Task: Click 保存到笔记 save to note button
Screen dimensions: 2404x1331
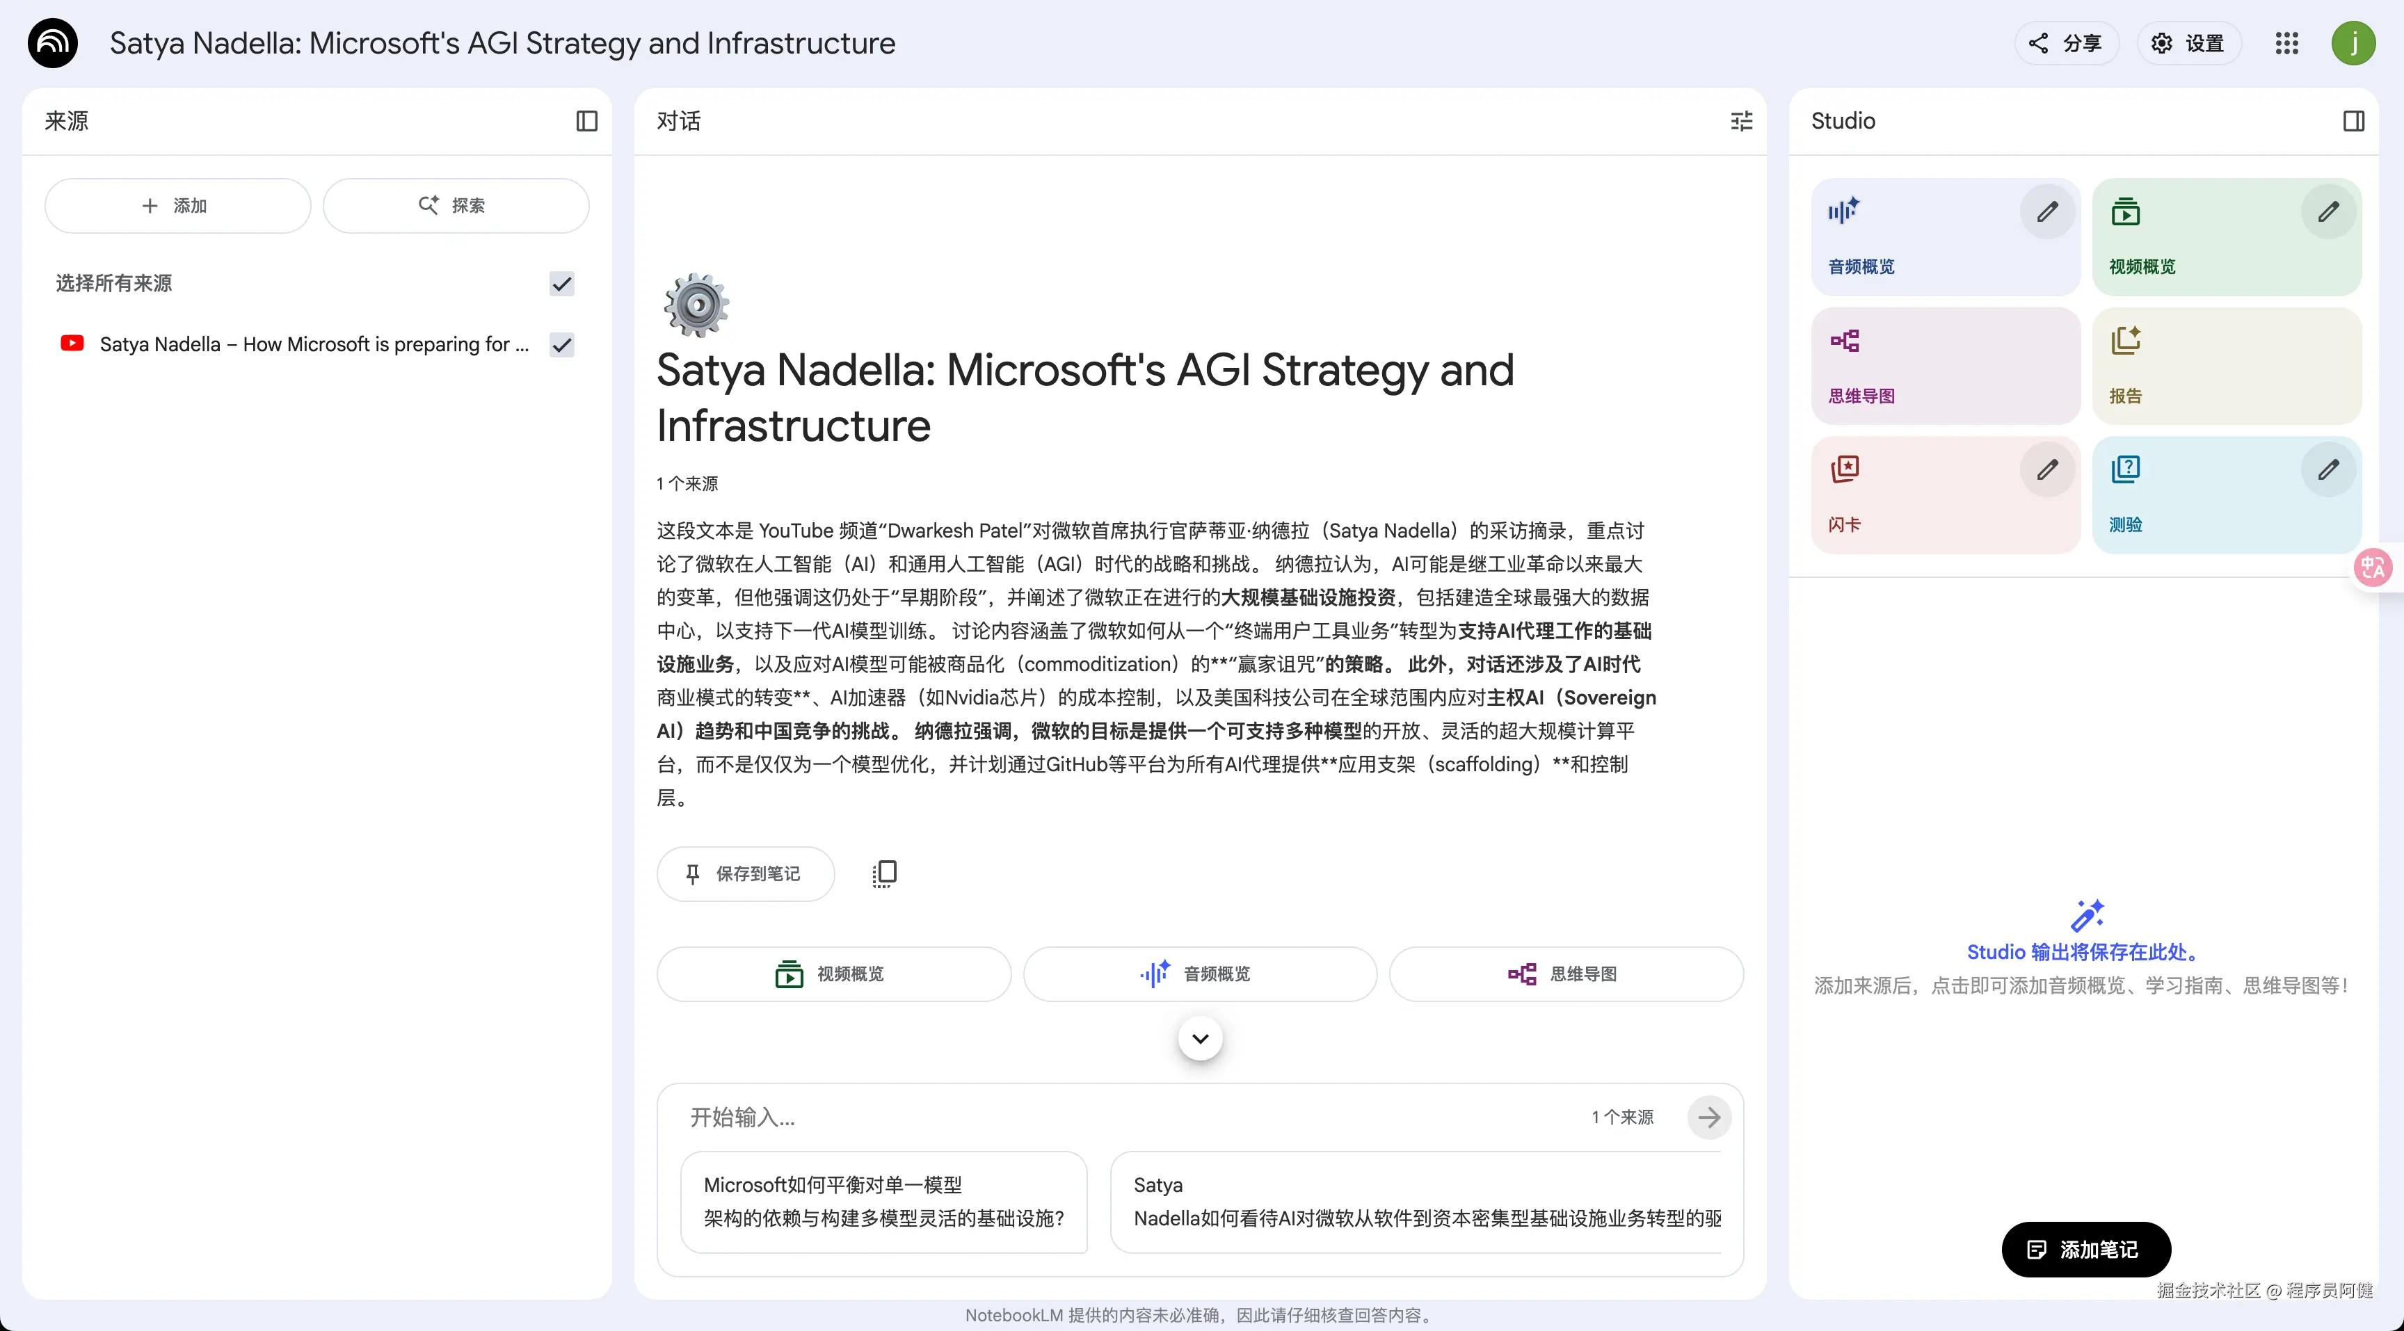Action: (745, 874)
